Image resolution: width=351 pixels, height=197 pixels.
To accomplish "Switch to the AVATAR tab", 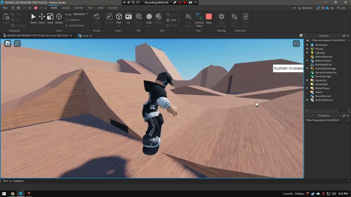I will pyautogui.click(x=79, y=8).
